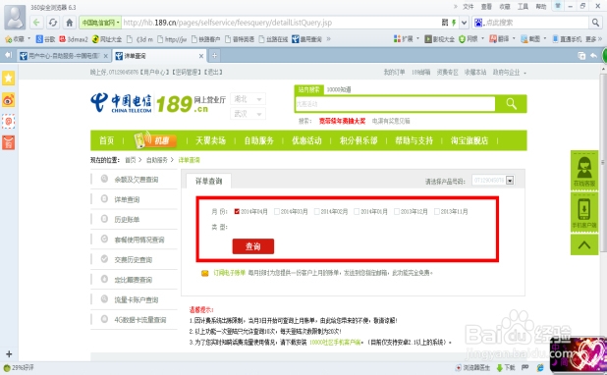
Task: Open the 订阅电子账单 link
Action: click(x=230, y=273)
